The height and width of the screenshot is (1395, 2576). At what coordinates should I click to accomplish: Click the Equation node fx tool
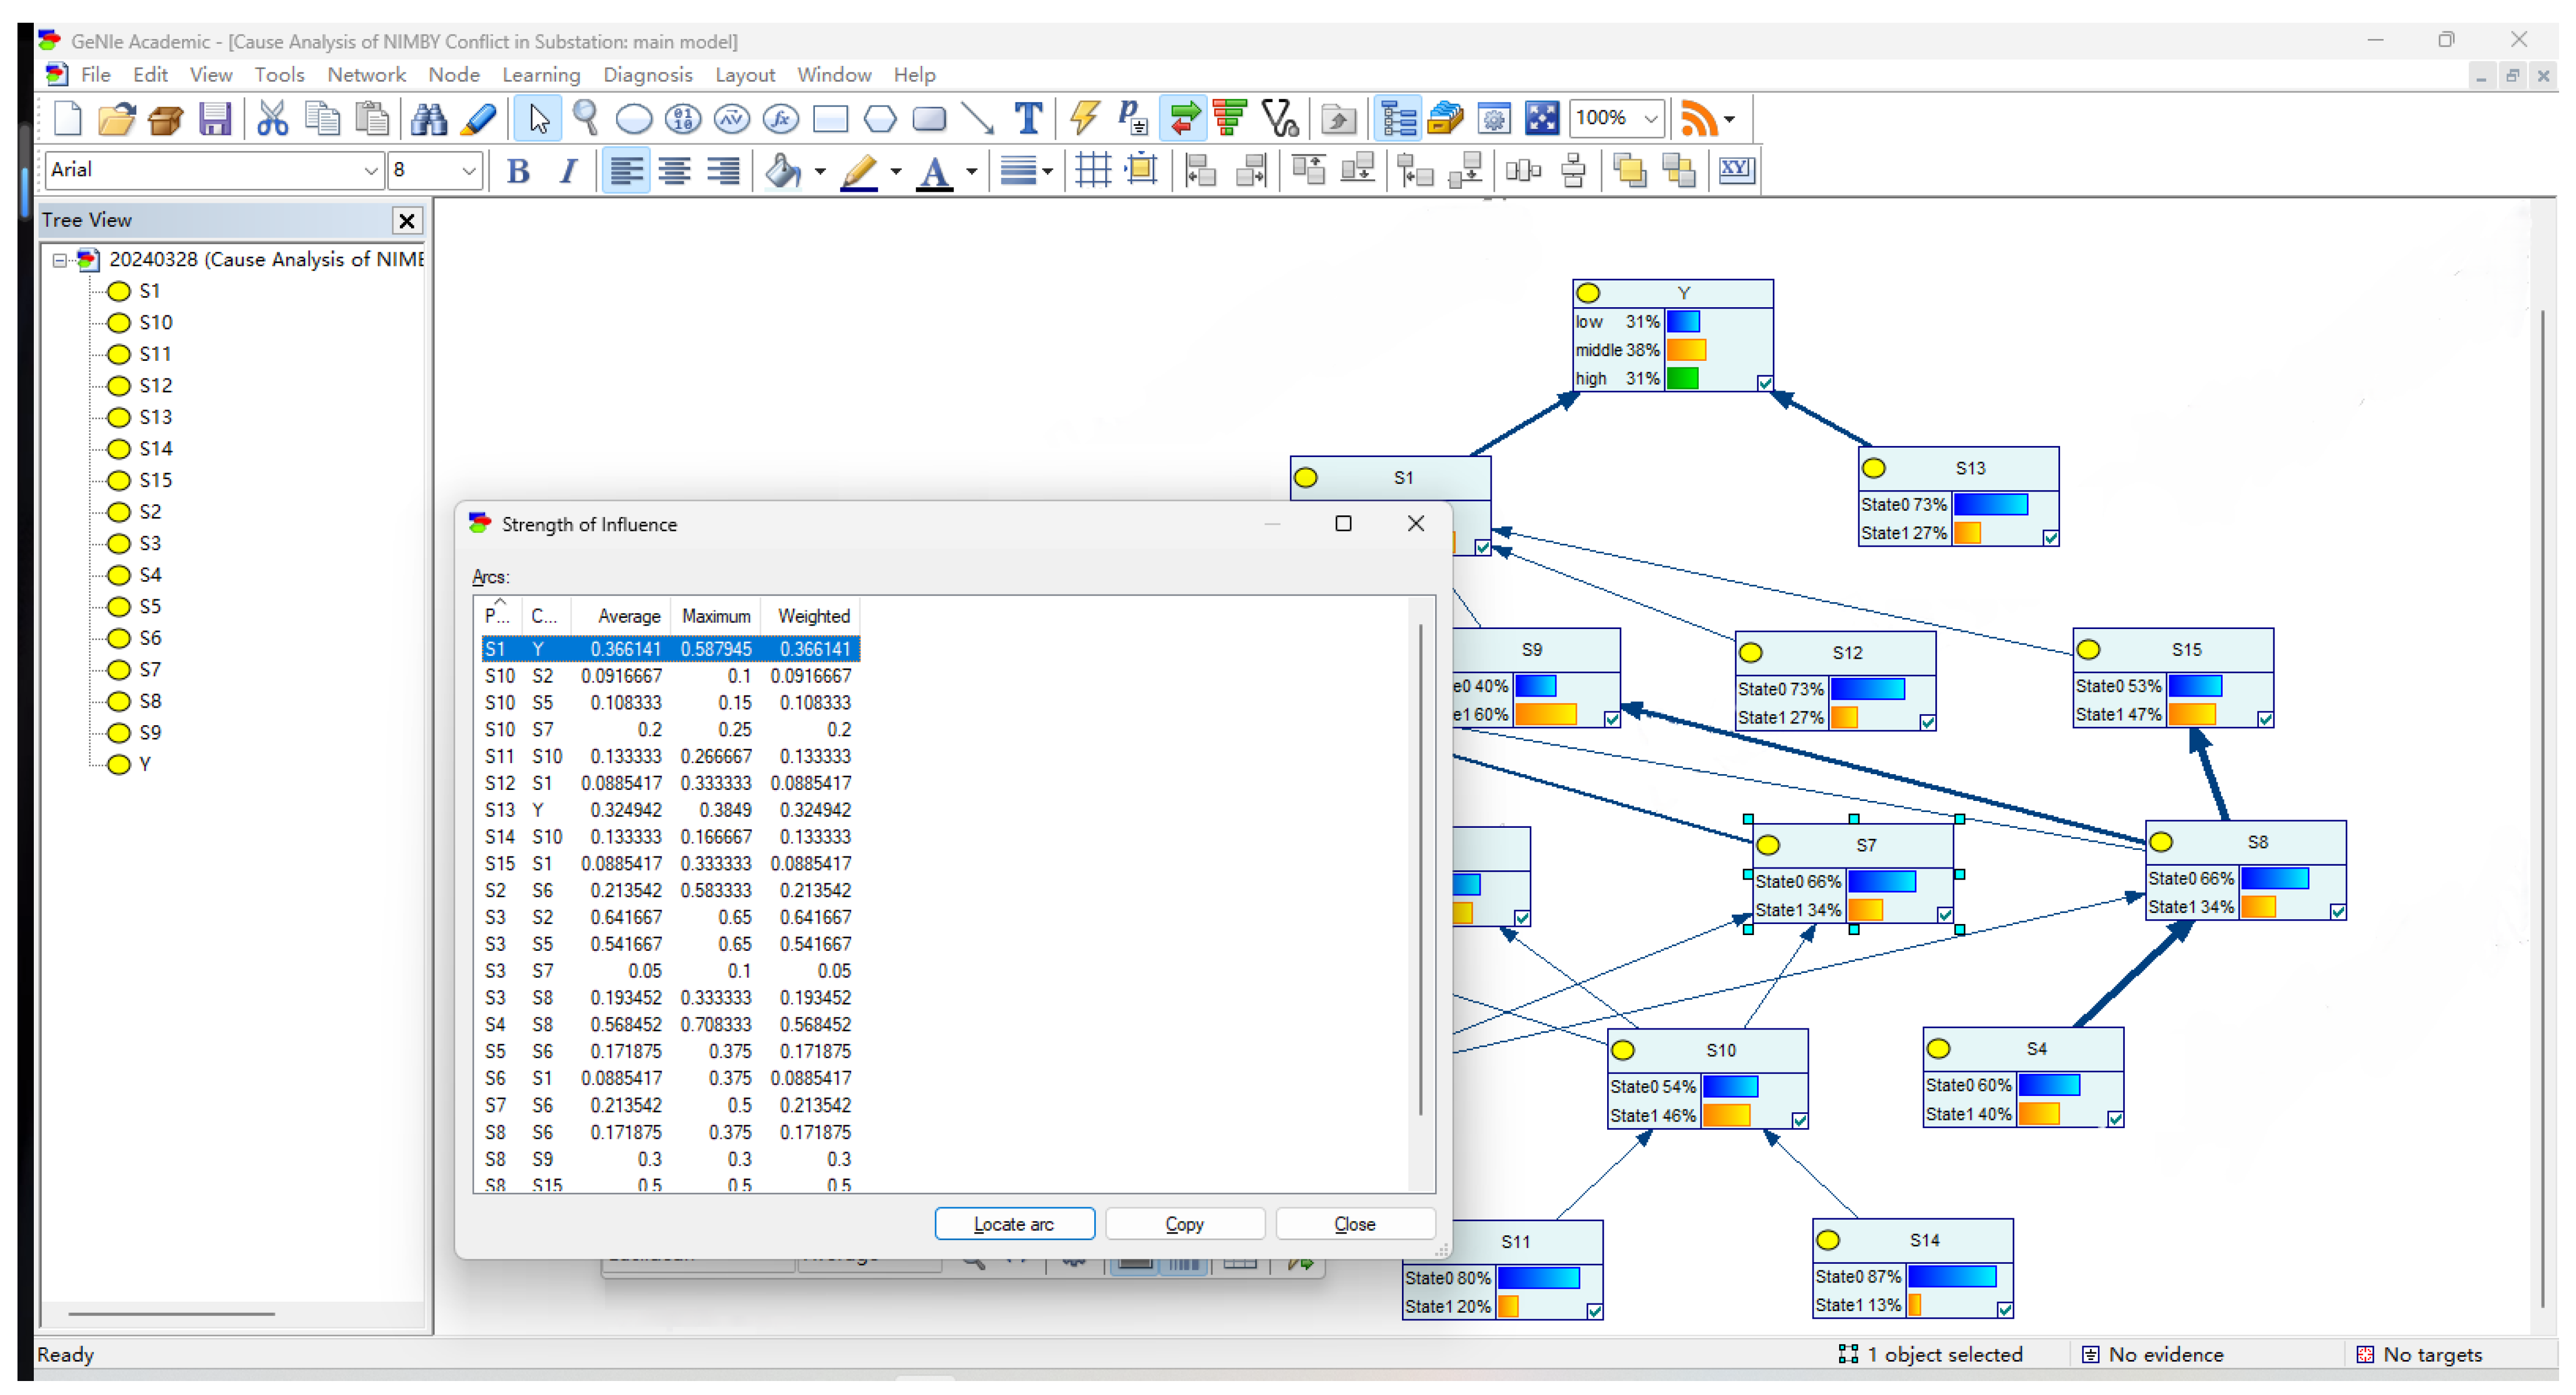tap(781, 119)
